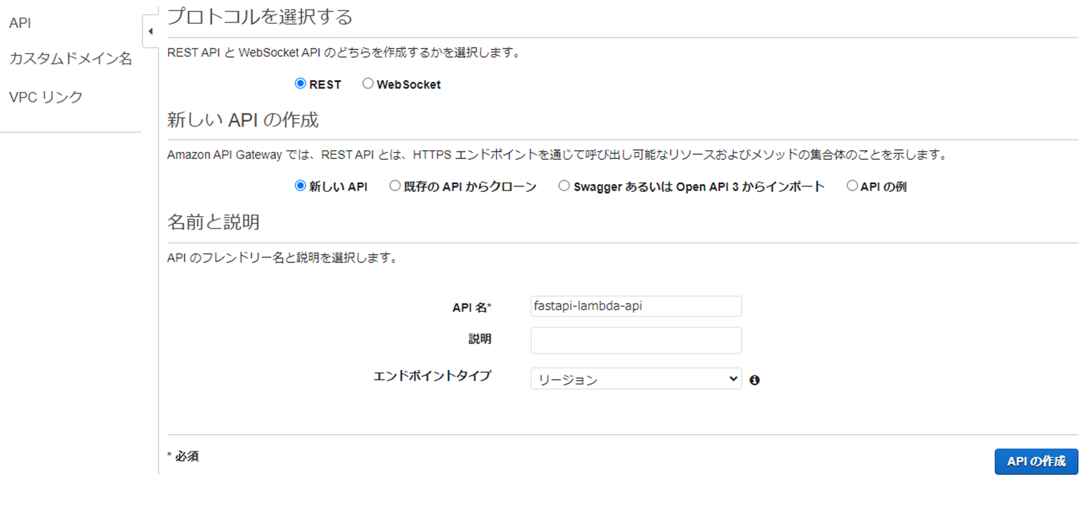Collapse the left navigation sidebar
The height and width of the screenshot is (528, 1081).
tap(150, 31)
